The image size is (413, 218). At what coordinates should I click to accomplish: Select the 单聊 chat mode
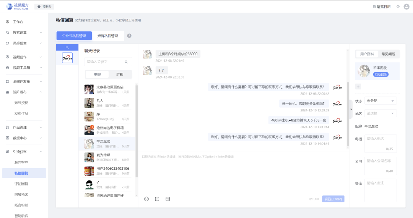coord(97,74)
